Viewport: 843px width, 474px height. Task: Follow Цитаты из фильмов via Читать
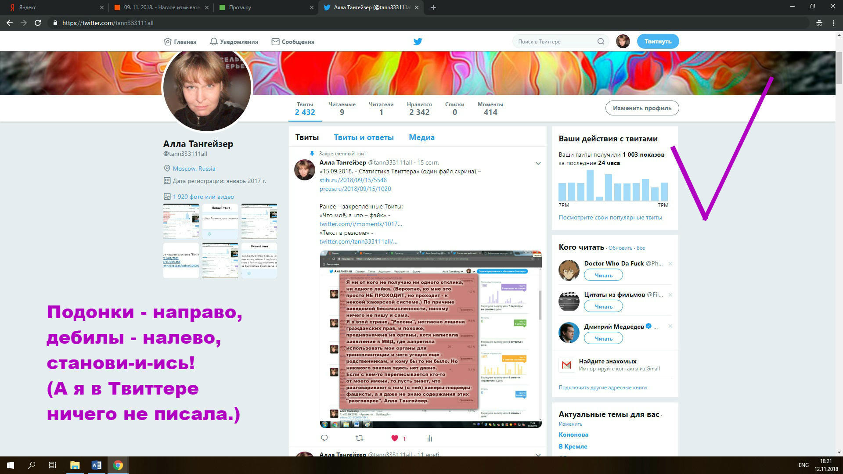(x=603, y=306)
